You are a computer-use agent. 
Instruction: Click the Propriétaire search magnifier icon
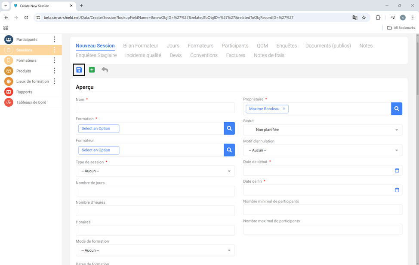coord(396,109)
